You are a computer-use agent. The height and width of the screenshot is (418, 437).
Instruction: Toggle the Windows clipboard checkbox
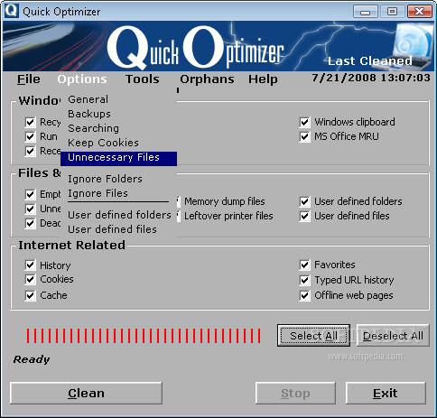pos(304,122)
